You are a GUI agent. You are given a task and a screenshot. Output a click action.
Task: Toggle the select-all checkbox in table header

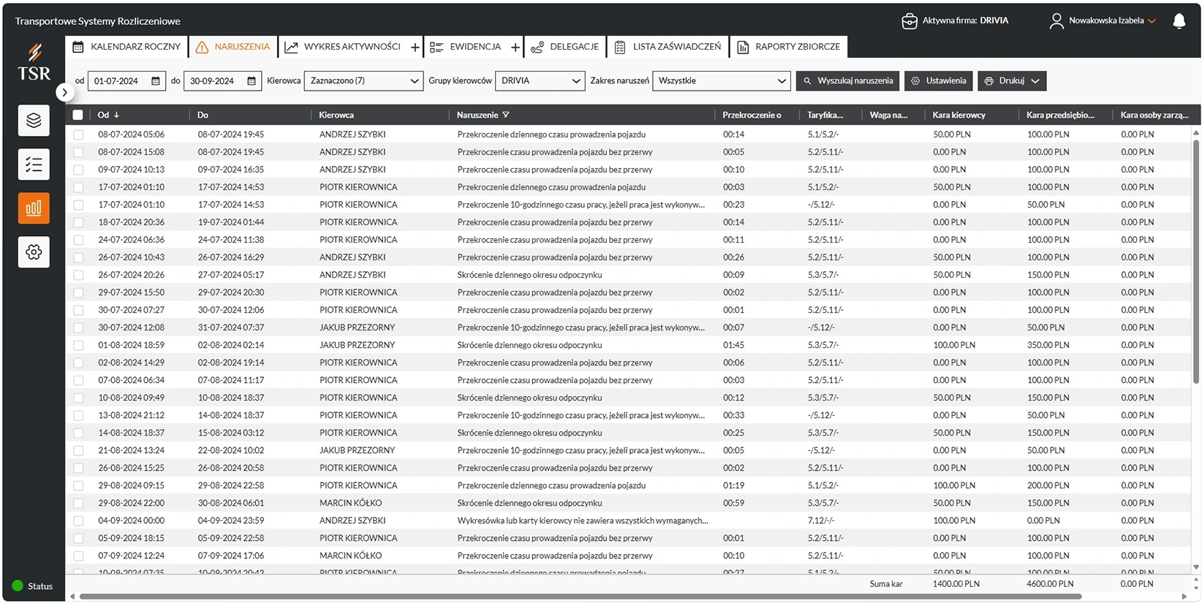pyautogui.click(x=78, y=115)
